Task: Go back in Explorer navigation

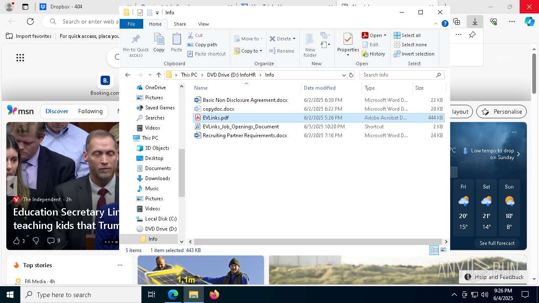Action: pyautogui.click(x=128, y=75)
